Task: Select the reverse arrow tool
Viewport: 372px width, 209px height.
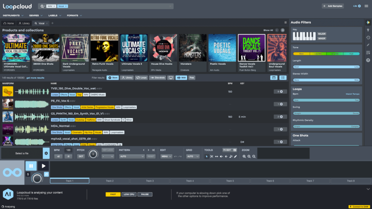Action: point(226,157)
